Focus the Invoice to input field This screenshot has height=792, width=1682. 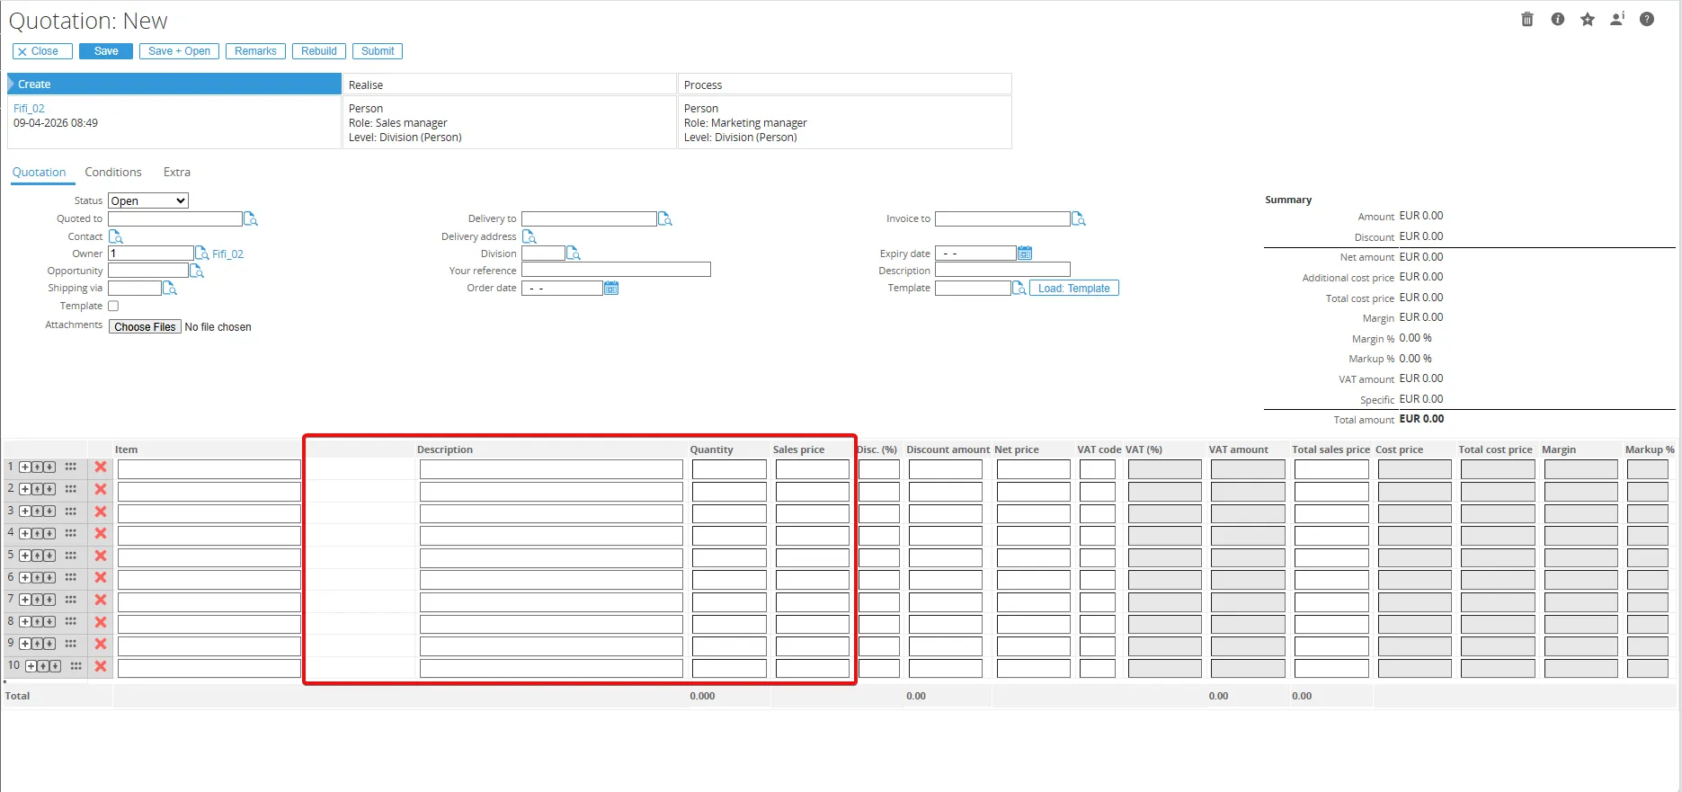[1002, 218]
